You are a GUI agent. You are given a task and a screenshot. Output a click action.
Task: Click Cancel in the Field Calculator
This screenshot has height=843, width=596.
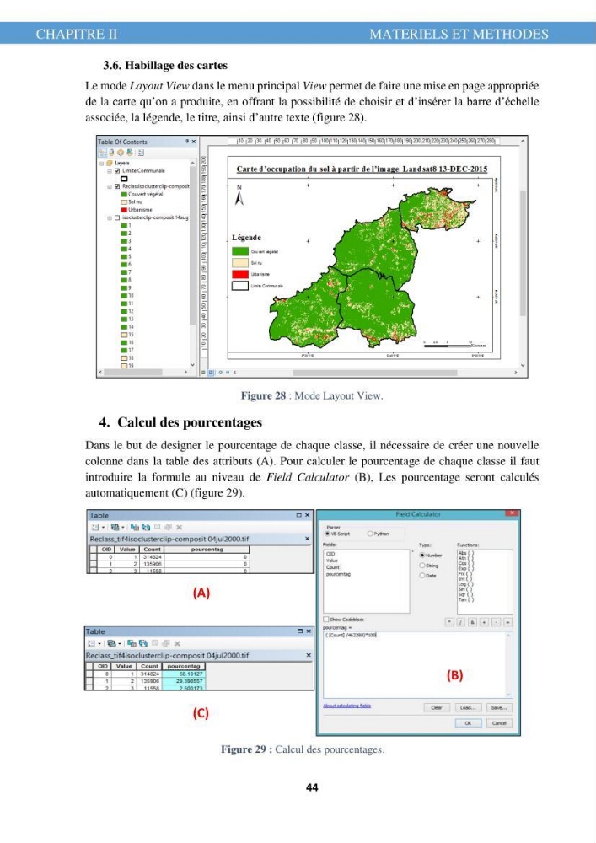499,723
